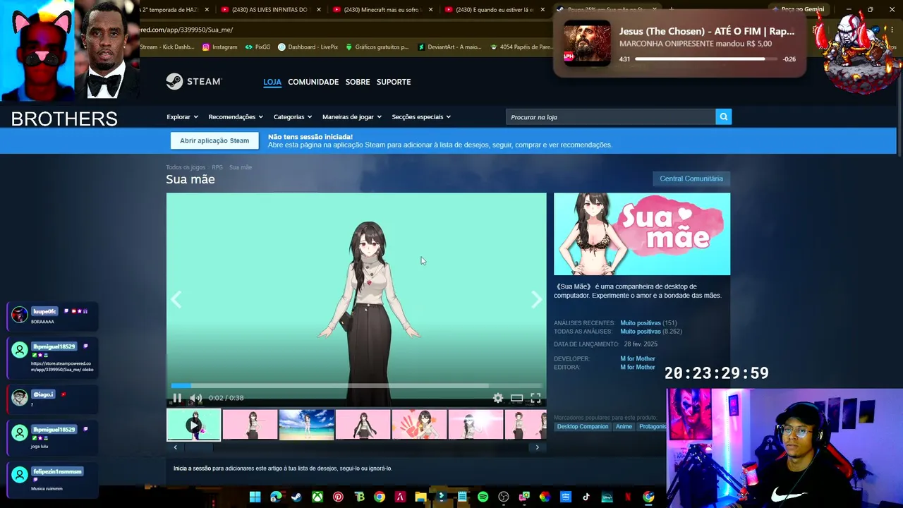Open Xbox app from the taskbar
Image resolution: width=903 pixels, height=508 pixels.
[317, 497]
